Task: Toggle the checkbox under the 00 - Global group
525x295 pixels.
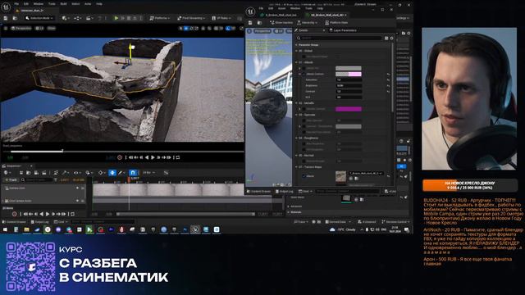Action: point(304,57)
